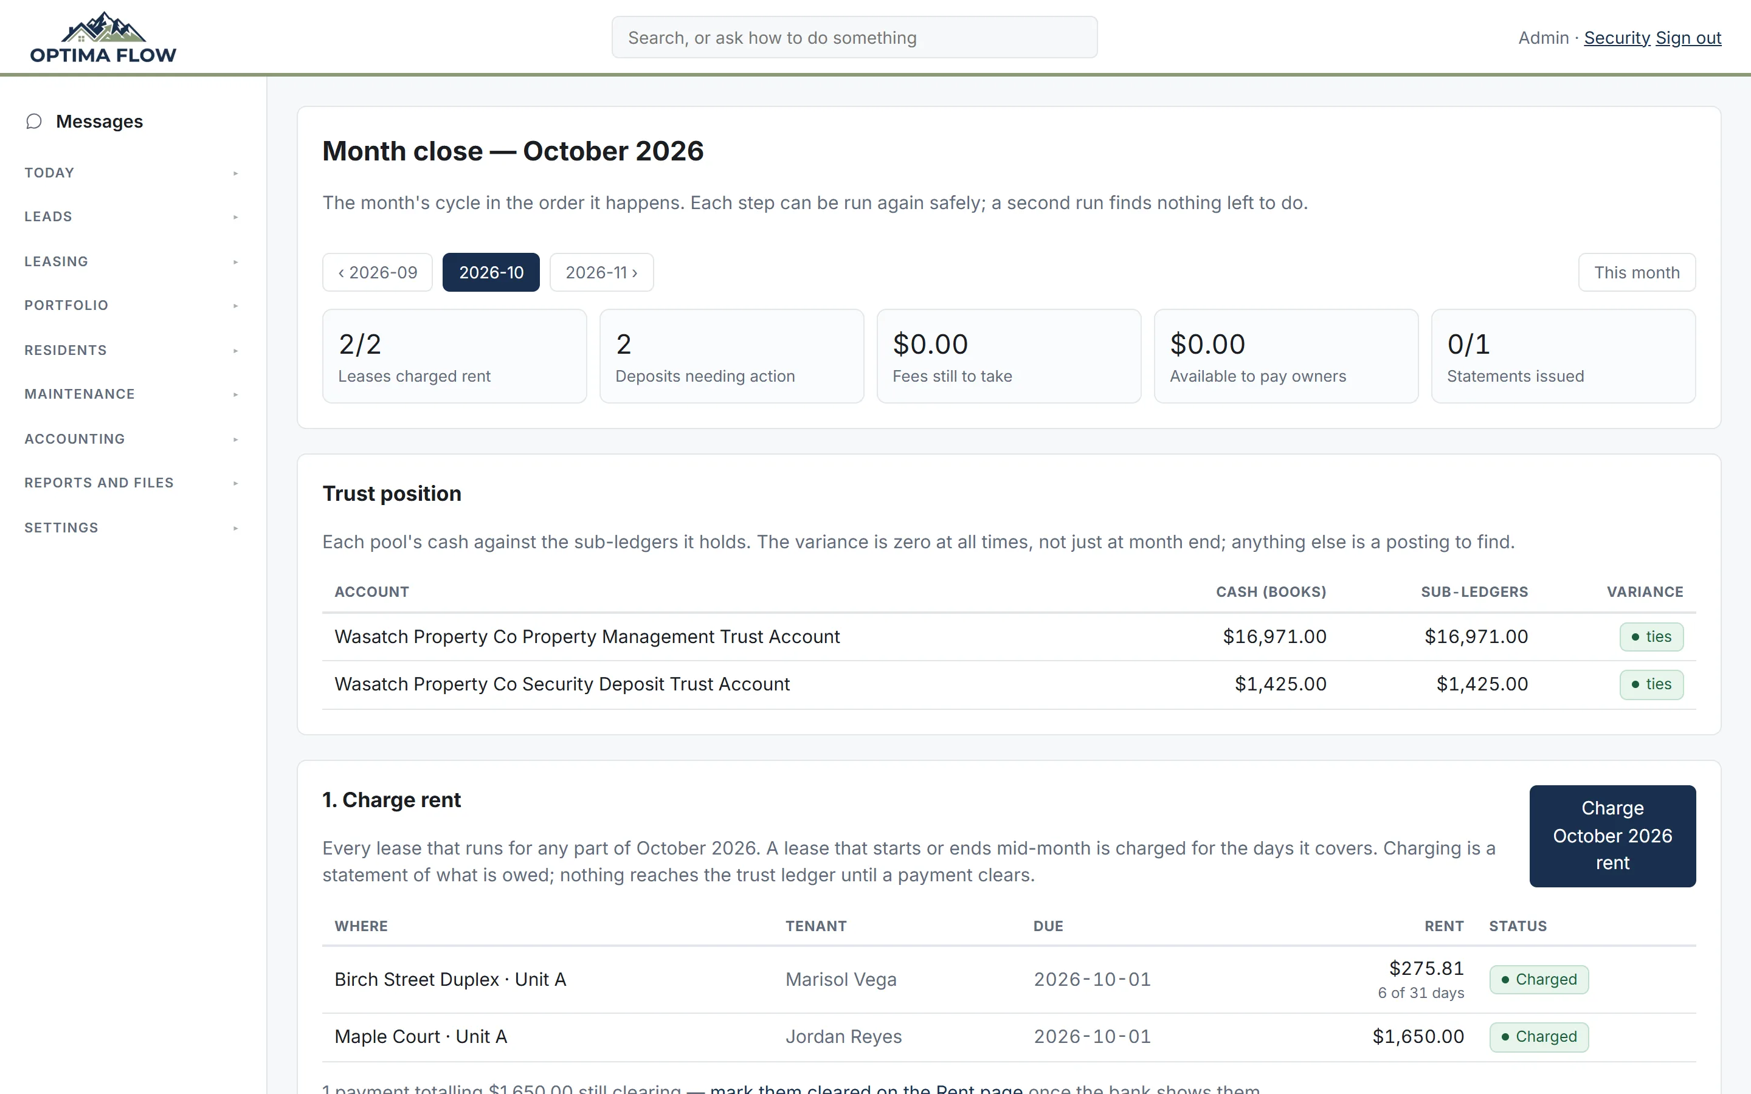Expand the Portfolio sidebar section
The image size is (1751, 1094).
point(132,305)
